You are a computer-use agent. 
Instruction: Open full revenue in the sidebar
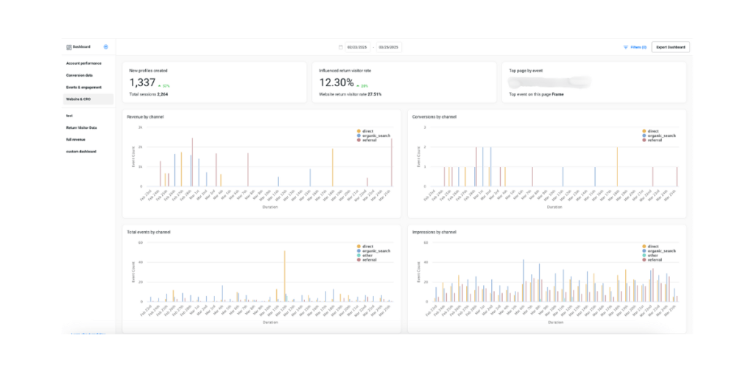click(x=74, y=139)
